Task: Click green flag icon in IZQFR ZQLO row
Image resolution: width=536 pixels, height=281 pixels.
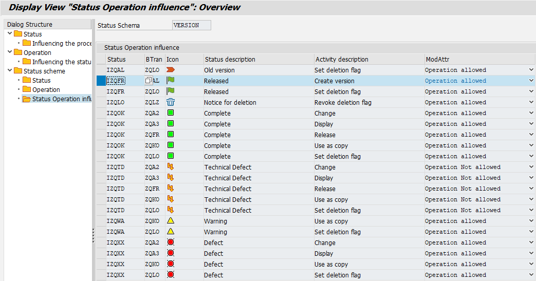Action: pos(171,91)
